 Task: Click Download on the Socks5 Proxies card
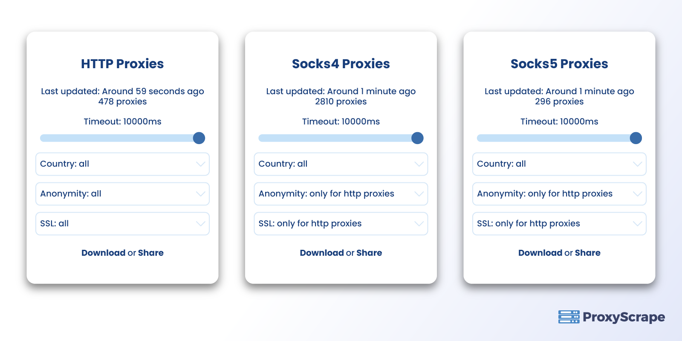(540, 253)
